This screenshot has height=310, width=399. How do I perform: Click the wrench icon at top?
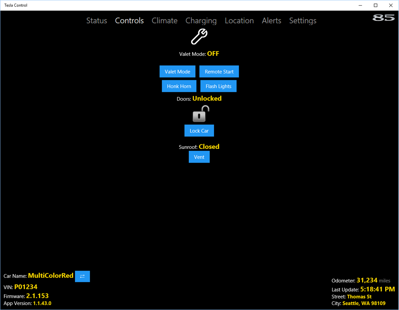click(199, 36)
